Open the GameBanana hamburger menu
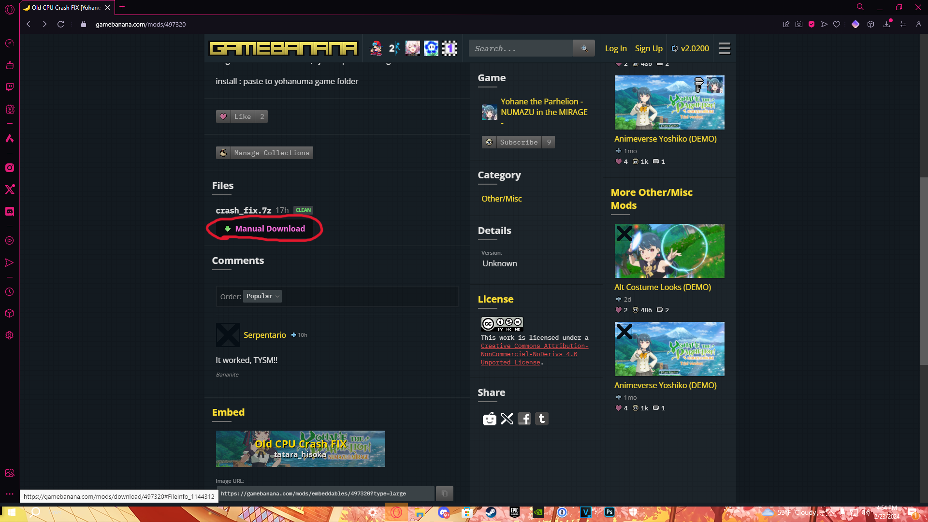The image size is (928, 522). [x=724, y=48]
